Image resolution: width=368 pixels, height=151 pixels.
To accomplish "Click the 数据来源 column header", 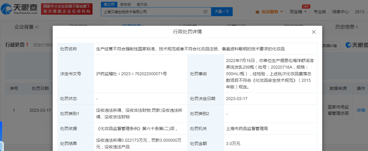I will click(x=338, y=89).
